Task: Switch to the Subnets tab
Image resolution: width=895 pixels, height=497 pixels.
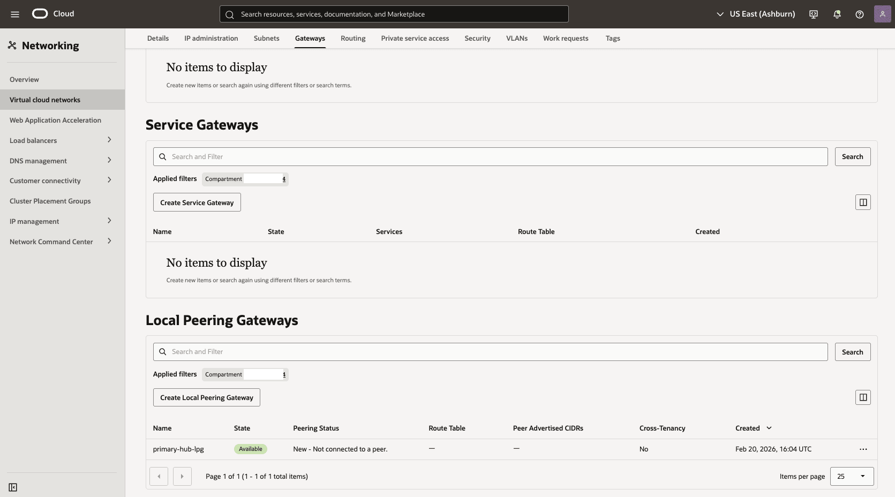Action: (x=266, y=38)
